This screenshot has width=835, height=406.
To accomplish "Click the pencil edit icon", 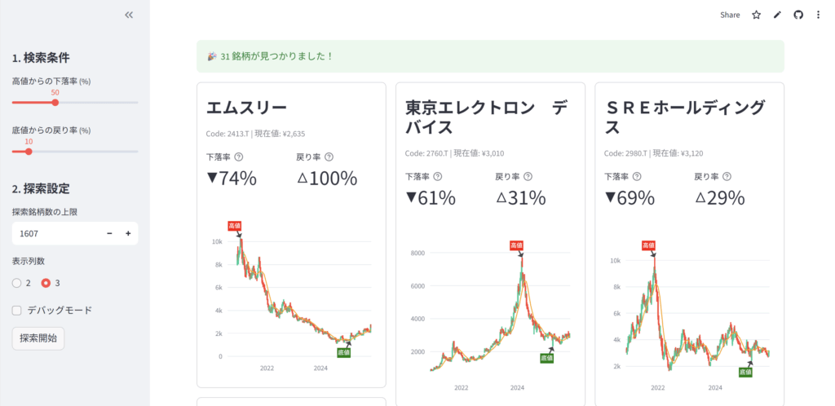I will tap(777, 15).
